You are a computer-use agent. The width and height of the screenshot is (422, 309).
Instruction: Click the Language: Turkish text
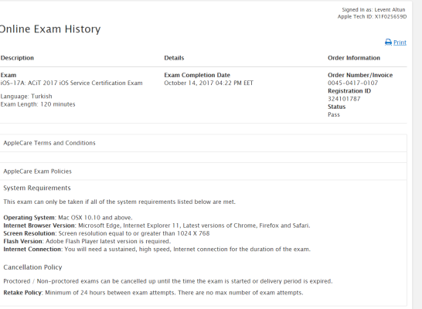click(26, 97)
